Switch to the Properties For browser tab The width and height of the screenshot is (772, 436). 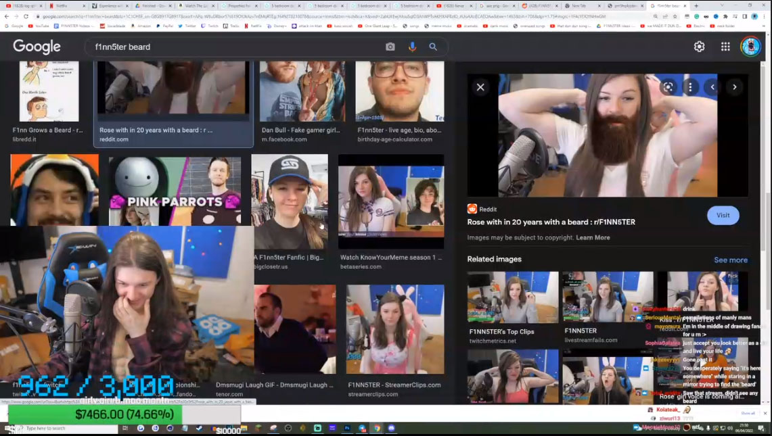(x=239, y=6)
